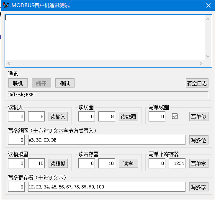This screenshot has width=216, height=201.
Task: Click the 写单字 write single register button
Action: (x=199, y=163)
